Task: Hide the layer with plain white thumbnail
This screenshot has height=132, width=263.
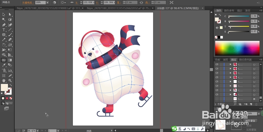Action: 217,81
